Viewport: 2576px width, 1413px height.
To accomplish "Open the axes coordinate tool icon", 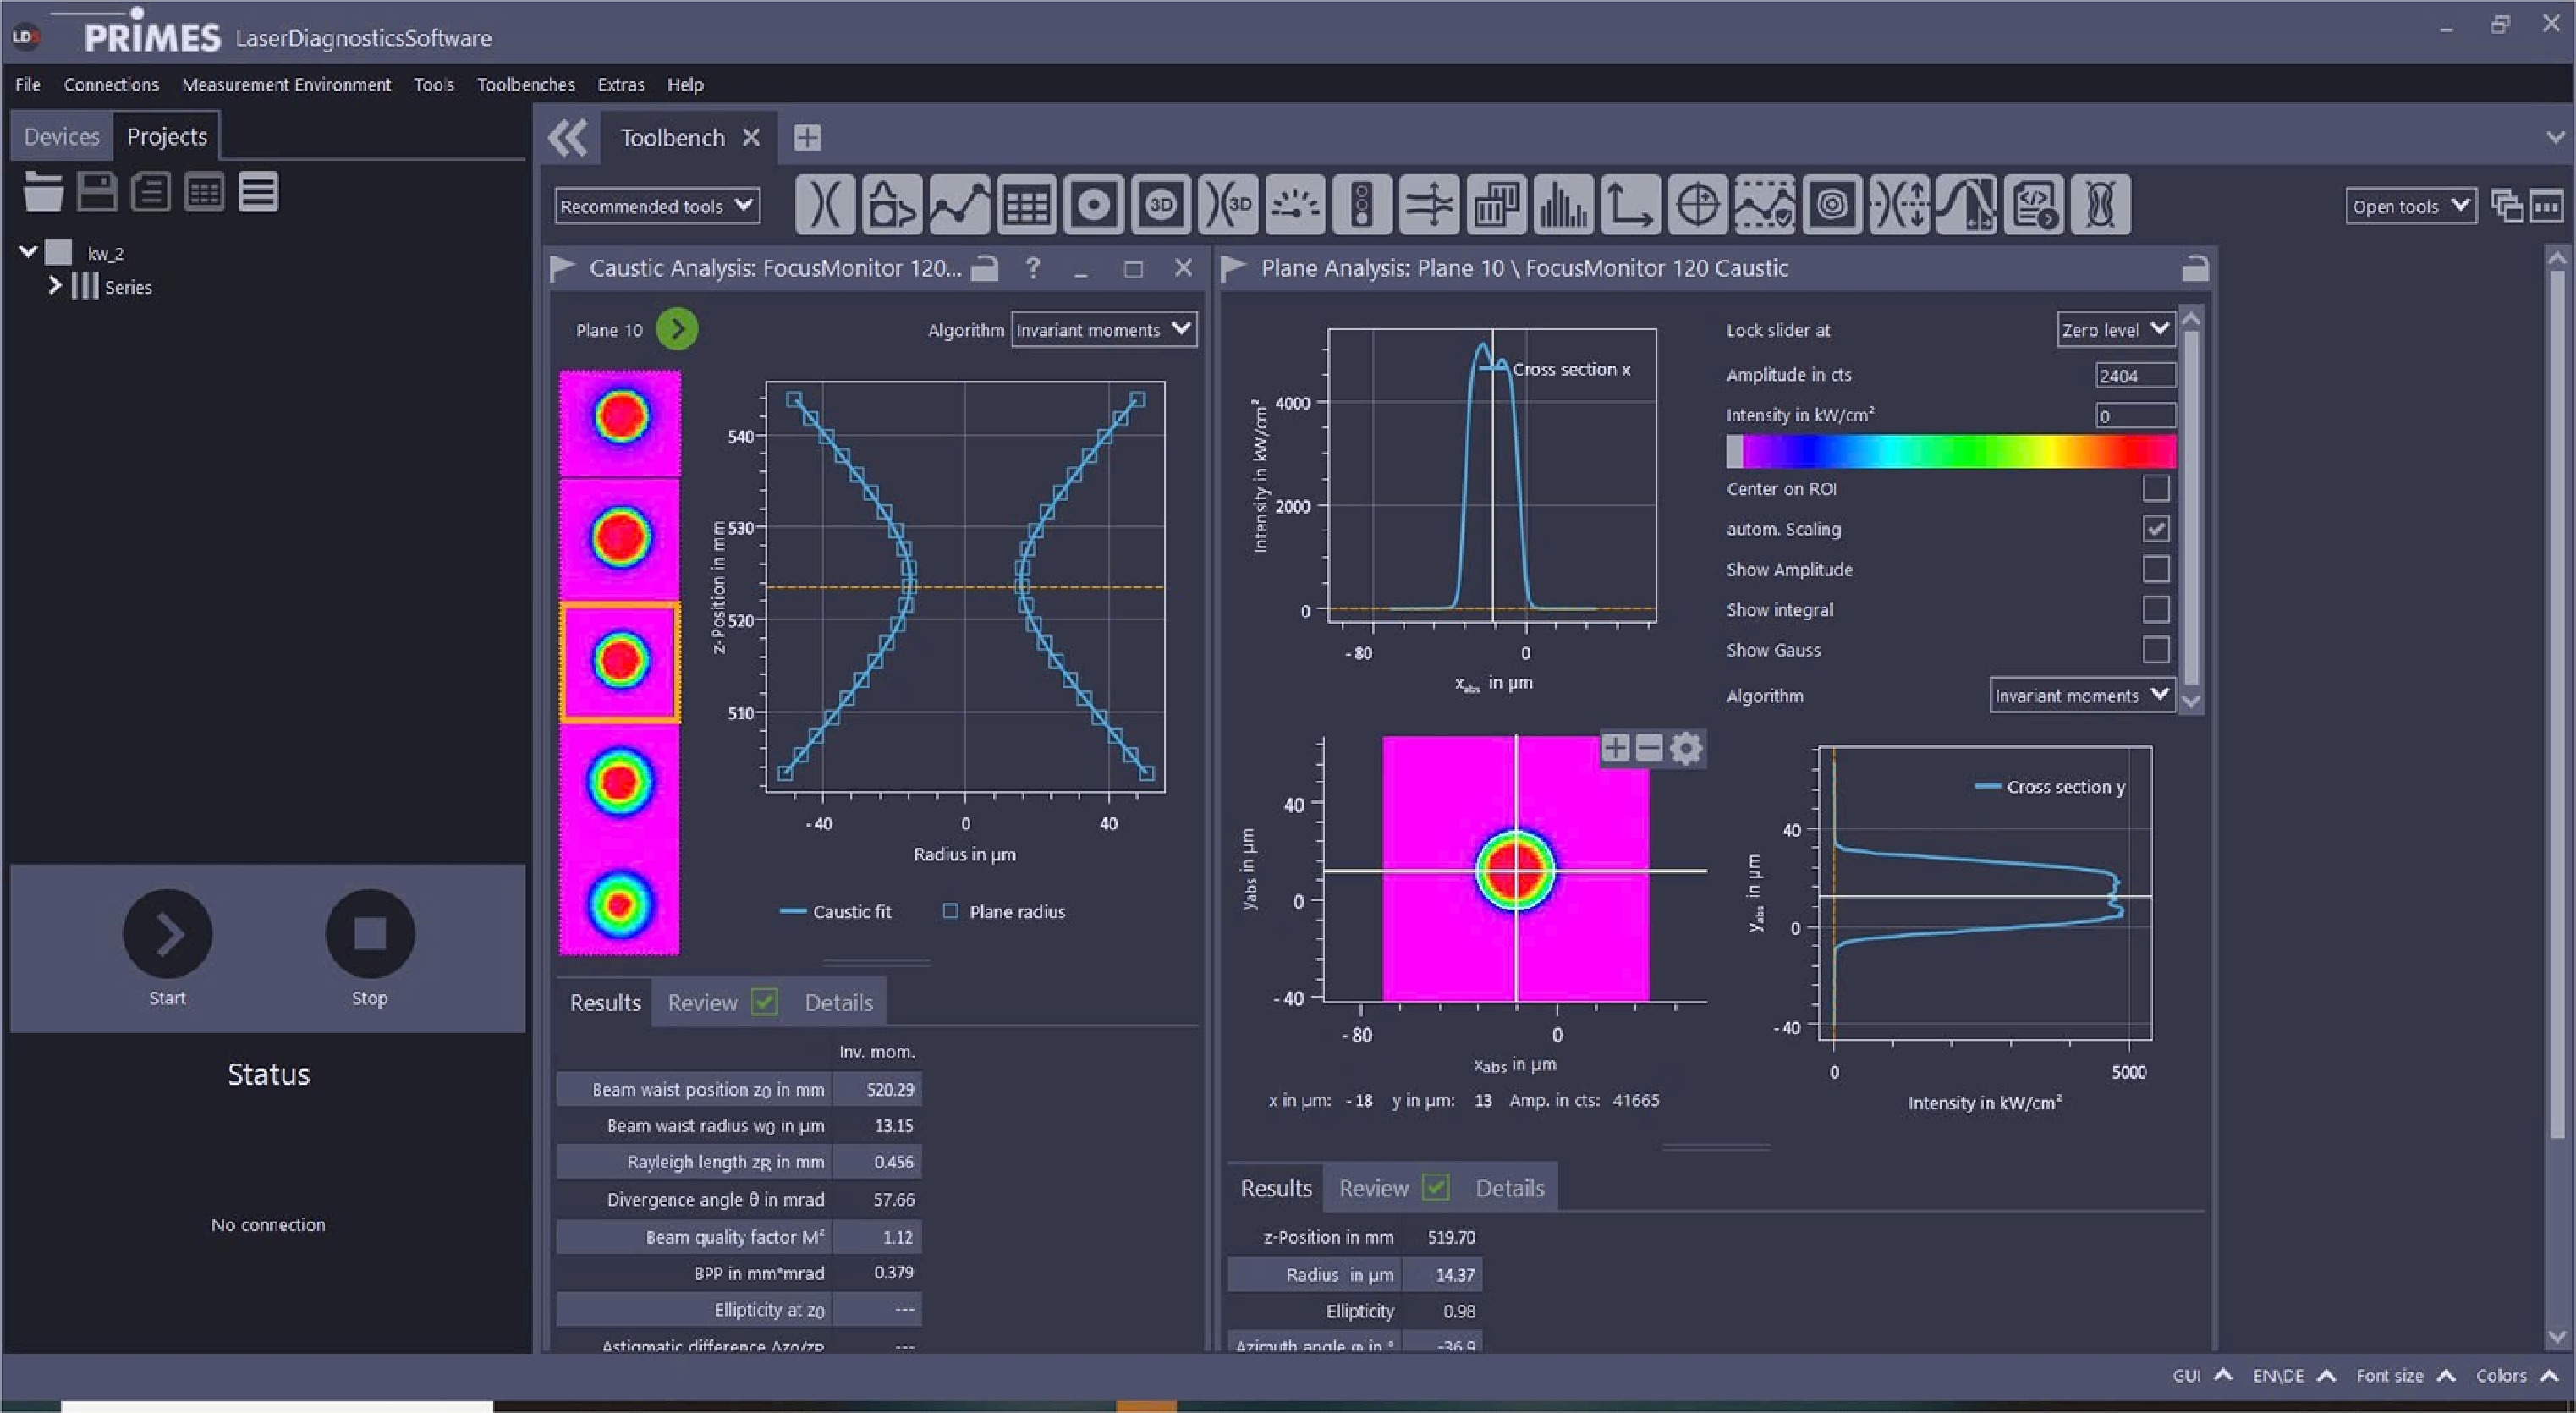I will coord(1630,205).
